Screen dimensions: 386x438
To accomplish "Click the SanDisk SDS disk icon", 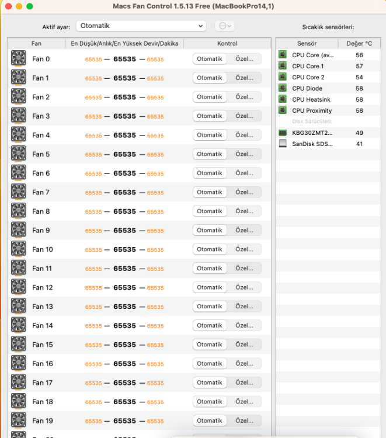I will [283, 143].
